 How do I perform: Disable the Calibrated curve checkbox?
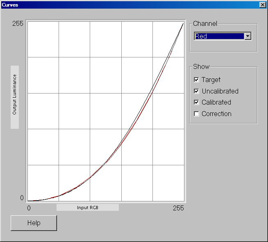click(x=196, y=102)
